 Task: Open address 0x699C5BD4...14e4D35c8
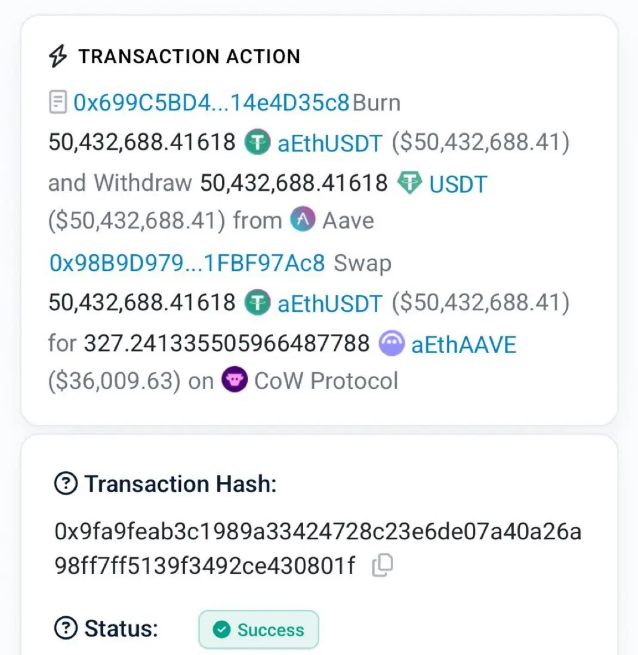[211, 103]
